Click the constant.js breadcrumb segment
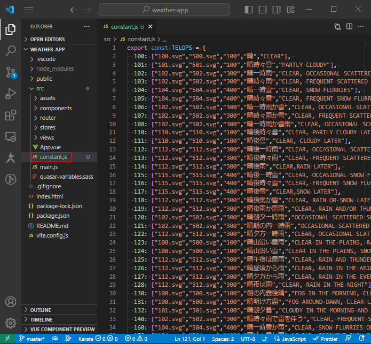The image size is (371, 344). pyautogui.click(x=138, y=40)
